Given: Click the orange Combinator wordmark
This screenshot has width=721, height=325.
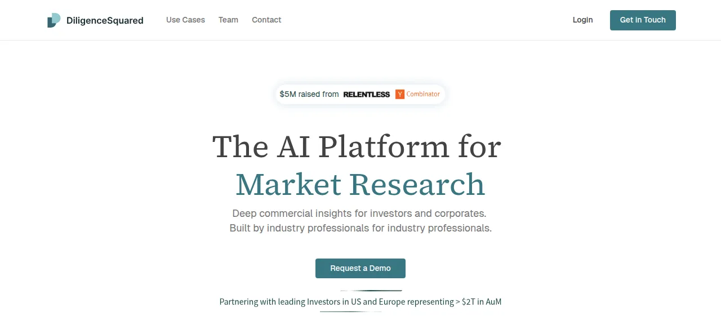Looking at the screenshot, I should tap(423, 94).
